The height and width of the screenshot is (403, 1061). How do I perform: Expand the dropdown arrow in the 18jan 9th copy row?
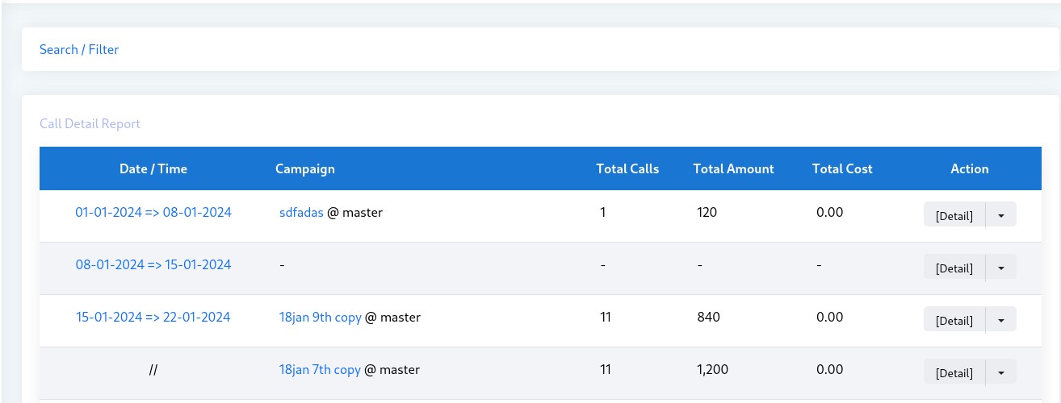[1001, 320]
